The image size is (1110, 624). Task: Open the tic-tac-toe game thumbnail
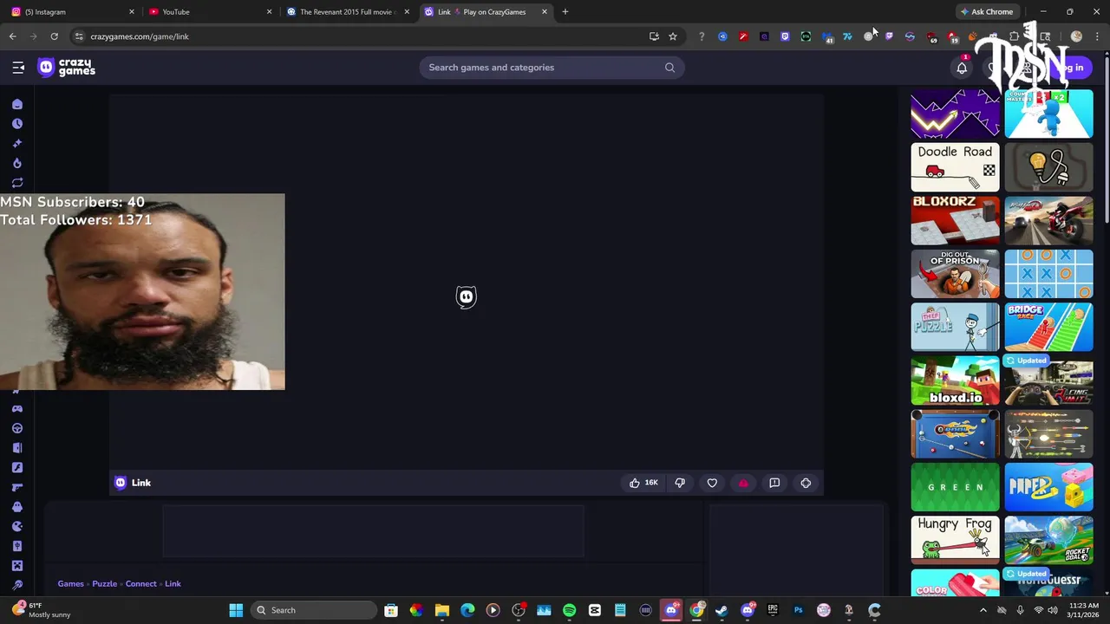coord(1048,274)
